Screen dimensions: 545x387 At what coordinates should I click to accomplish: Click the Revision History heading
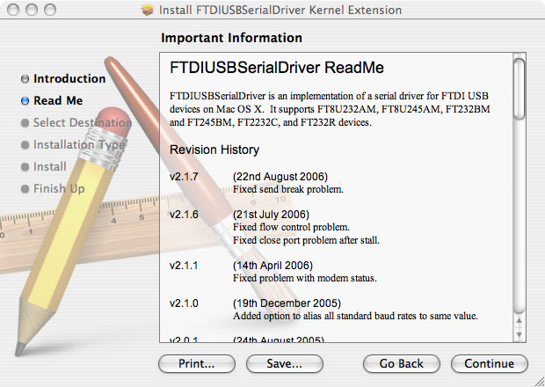point(214,150)
